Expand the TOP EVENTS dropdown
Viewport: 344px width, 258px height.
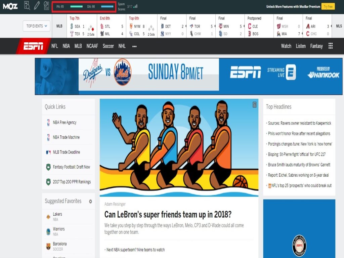point(36,26)
